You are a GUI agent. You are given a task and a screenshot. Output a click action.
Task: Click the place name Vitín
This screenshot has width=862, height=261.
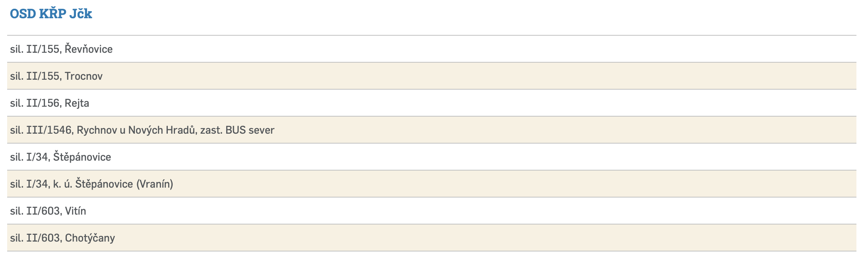coord(76,211)
